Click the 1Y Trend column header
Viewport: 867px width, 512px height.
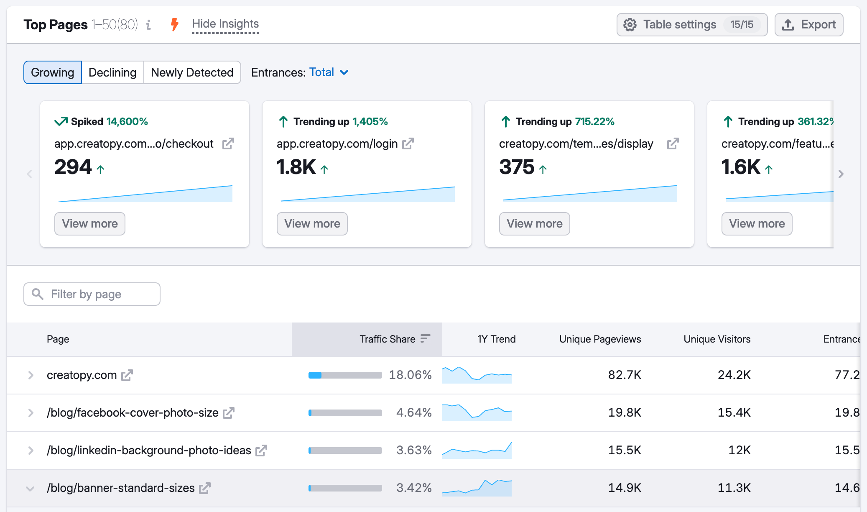(x=496, y=339)
